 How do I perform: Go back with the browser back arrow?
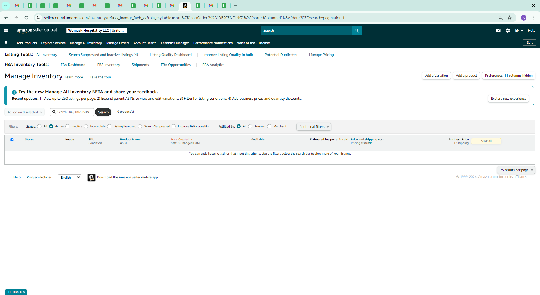click(6, 18)
